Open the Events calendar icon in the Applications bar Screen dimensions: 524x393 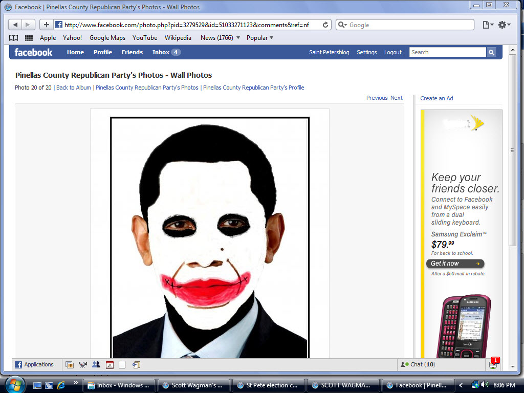(x=109, y=364)
